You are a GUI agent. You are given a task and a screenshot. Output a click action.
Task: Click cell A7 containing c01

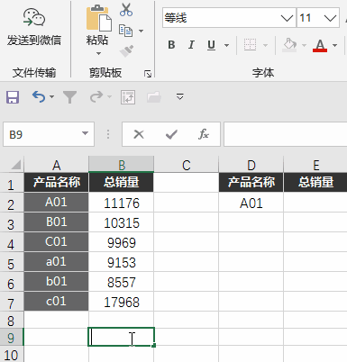(57, 302)
